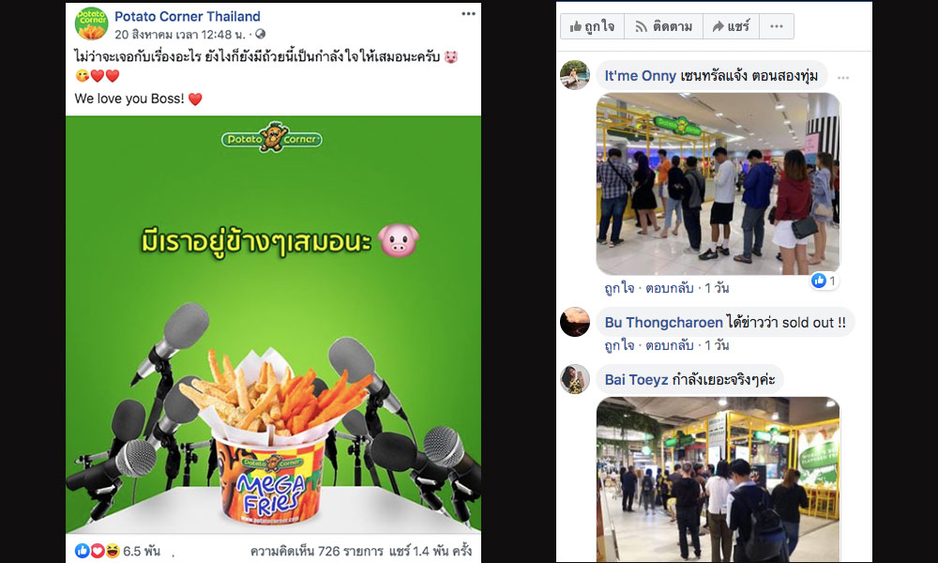This screenshot has height=563, width=938.
Task: Open the toolbar more options ellipsis
Action: pyautogui.click(x=777, y=26)
